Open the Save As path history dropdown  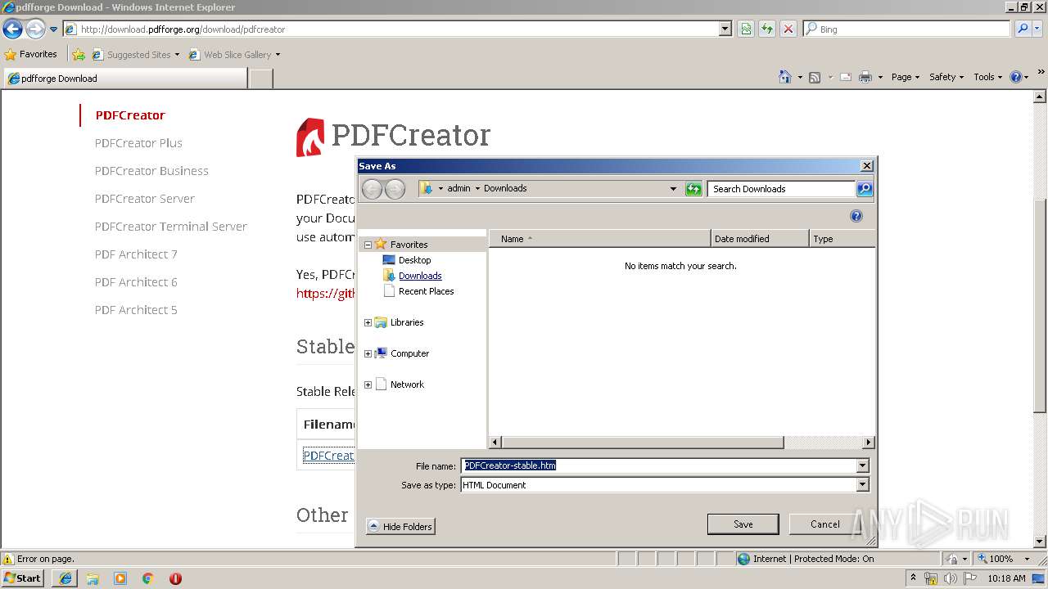[x=673, y=189]
